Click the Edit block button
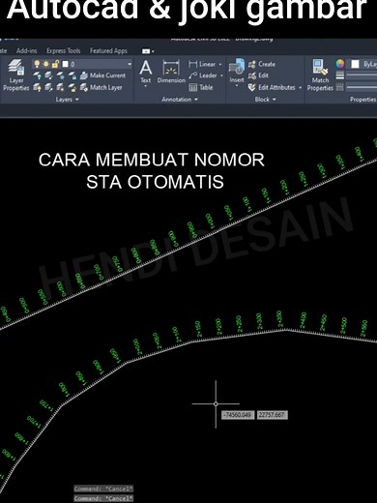 pyautogui.click(x=258, y=75)
